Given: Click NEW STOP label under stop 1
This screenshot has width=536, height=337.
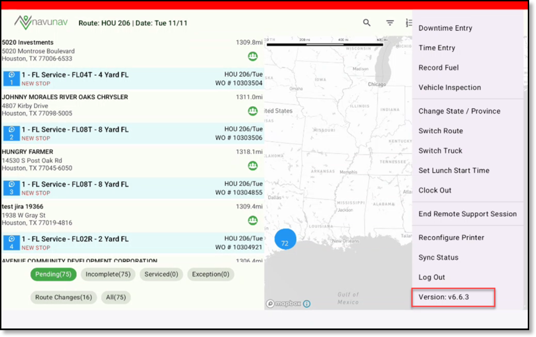Looking at the screenshot, I should [x=36, y=84].
